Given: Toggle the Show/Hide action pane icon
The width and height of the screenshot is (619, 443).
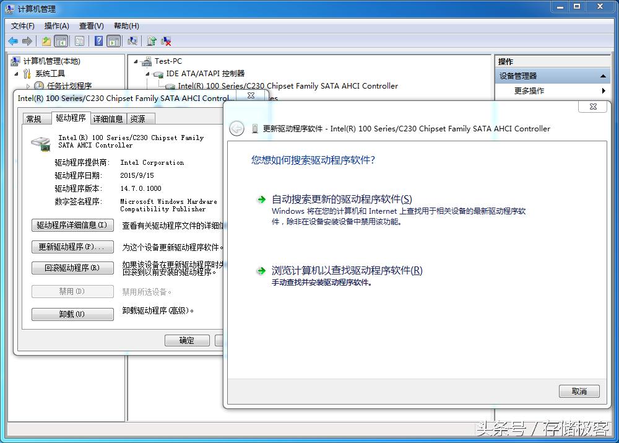Looking at the screenshot, I should [114, 40].
